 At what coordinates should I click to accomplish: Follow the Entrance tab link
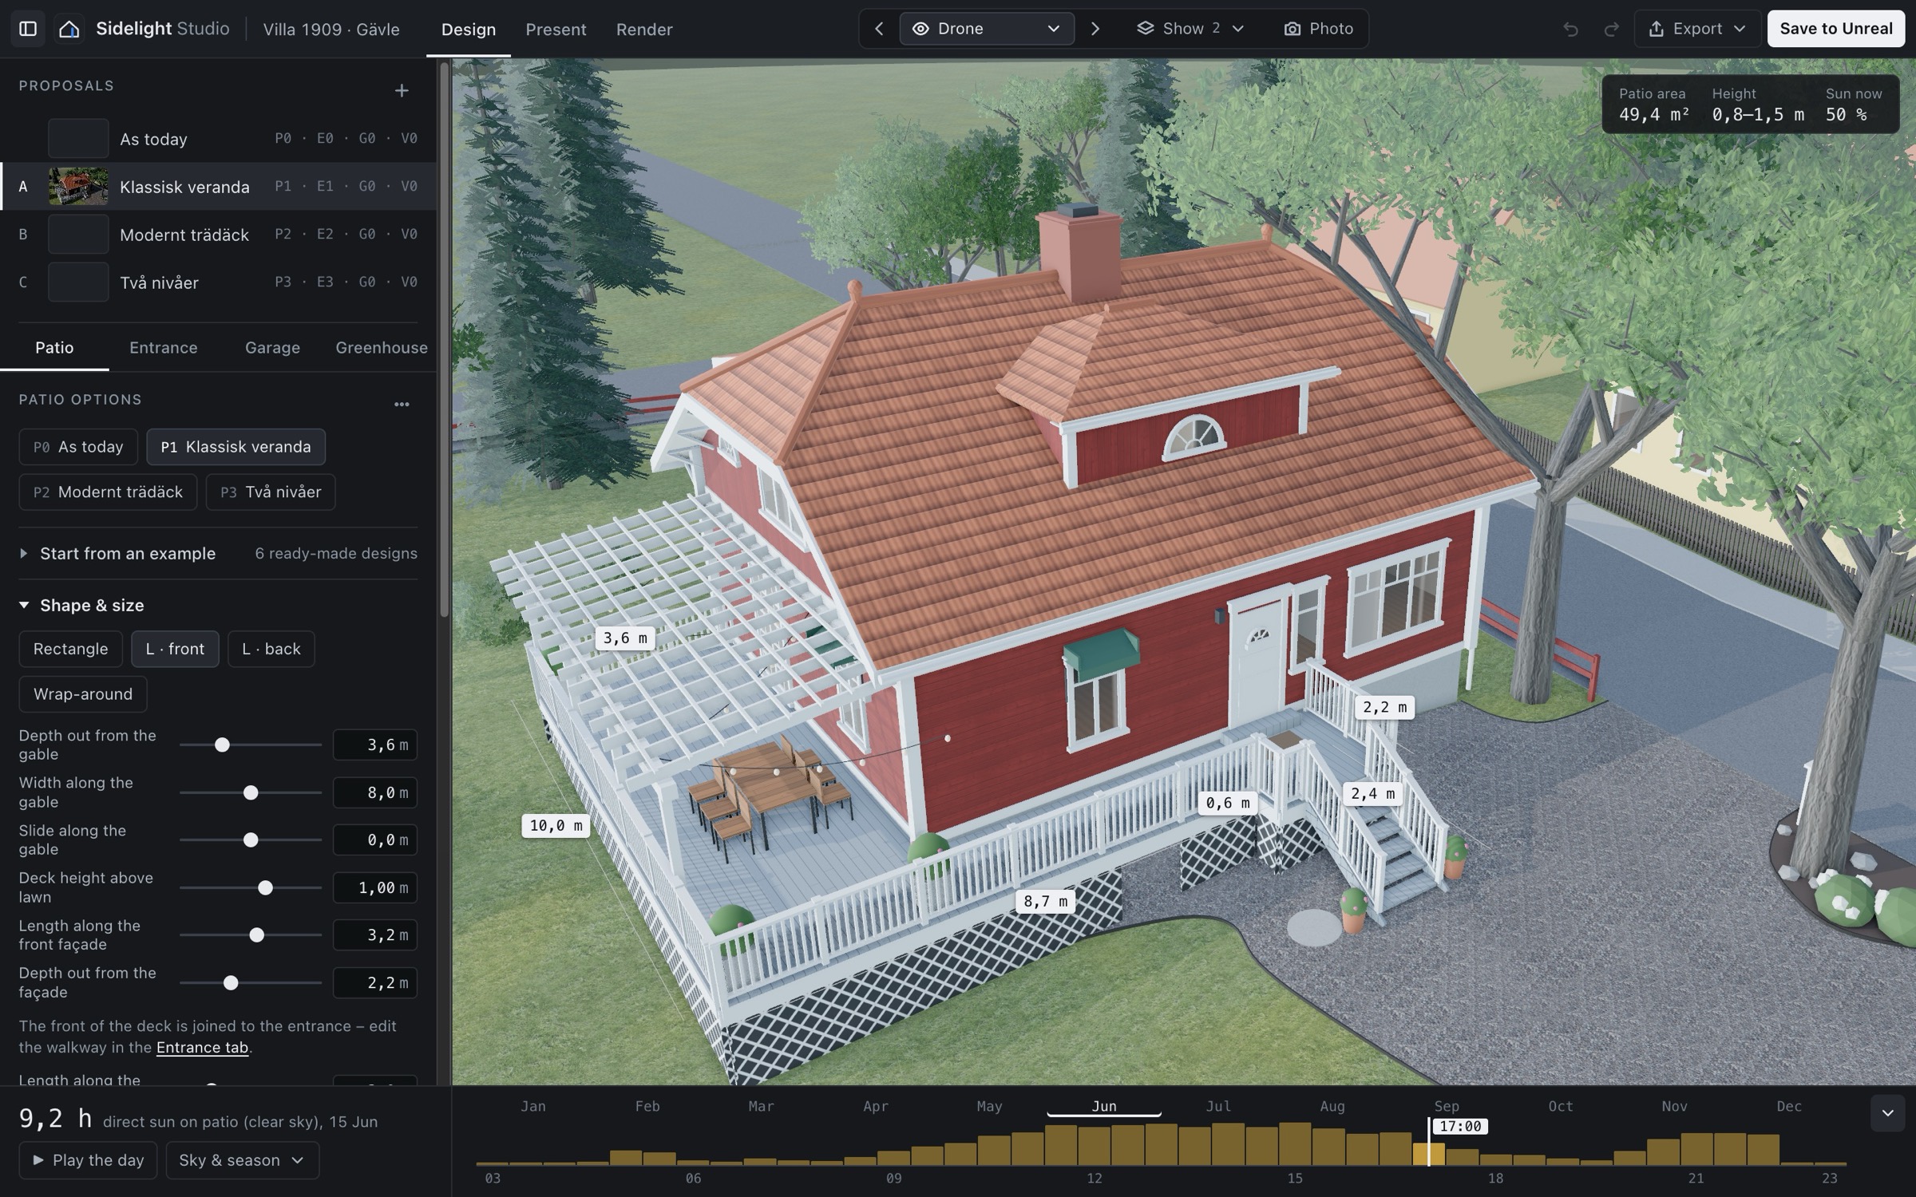click(x=203, y=1048)
